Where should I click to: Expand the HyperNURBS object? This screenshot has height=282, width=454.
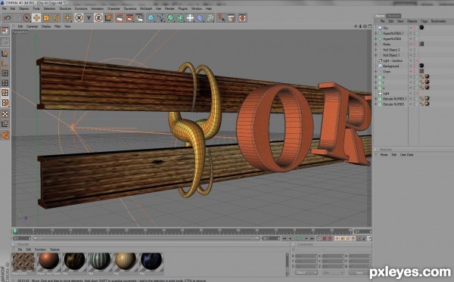376,39
